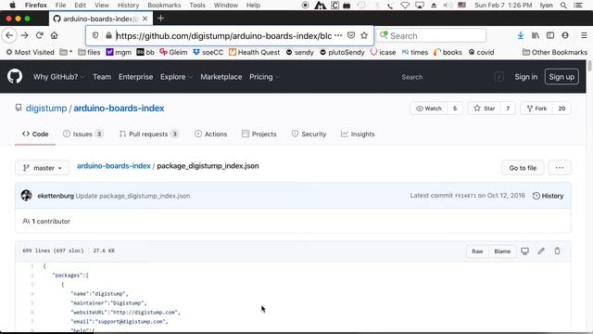Close the arduino-boards-index tab

point(145,19)
